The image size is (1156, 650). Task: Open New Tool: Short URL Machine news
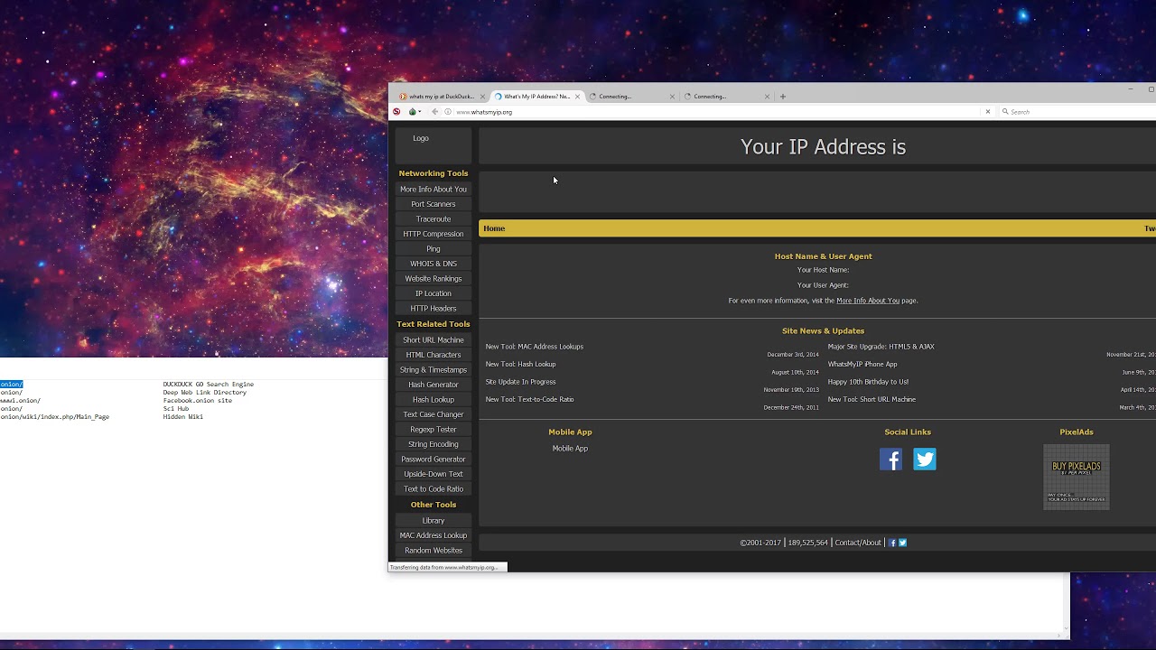click(872, 400)
